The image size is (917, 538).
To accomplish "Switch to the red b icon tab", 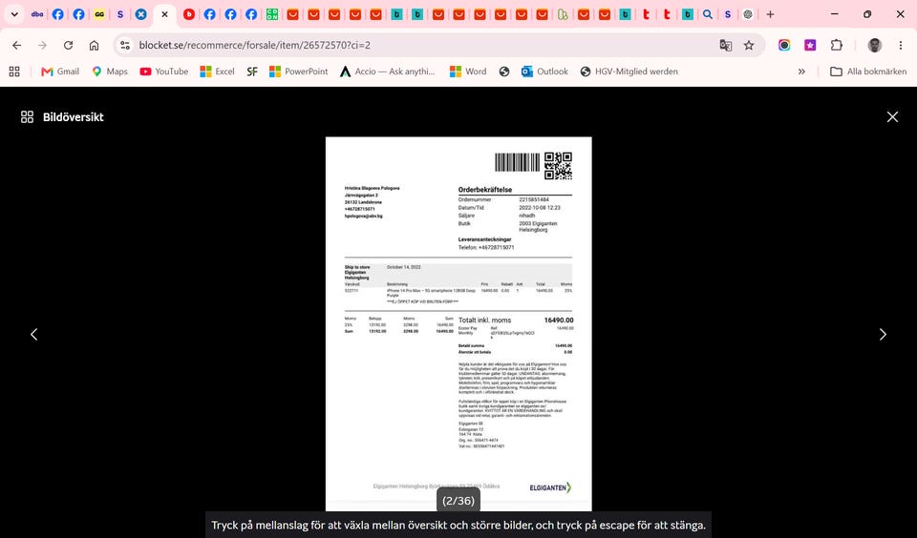I will 189,14.
